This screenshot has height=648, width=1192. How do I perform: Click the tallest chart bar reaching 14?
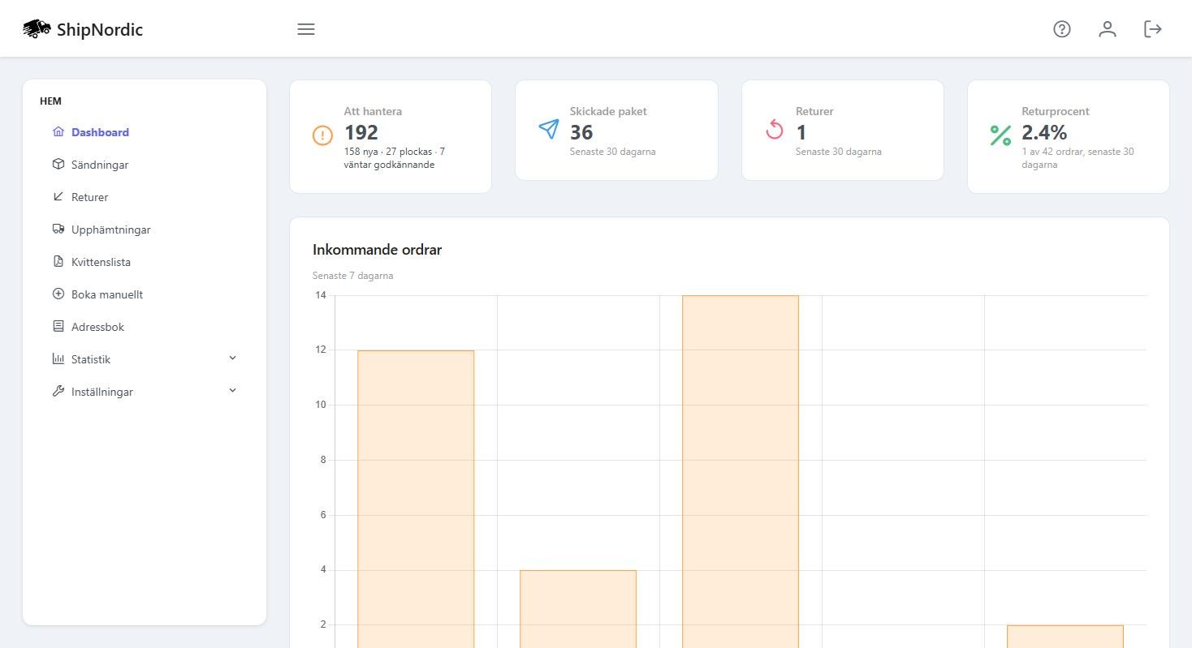click(741, 471)
